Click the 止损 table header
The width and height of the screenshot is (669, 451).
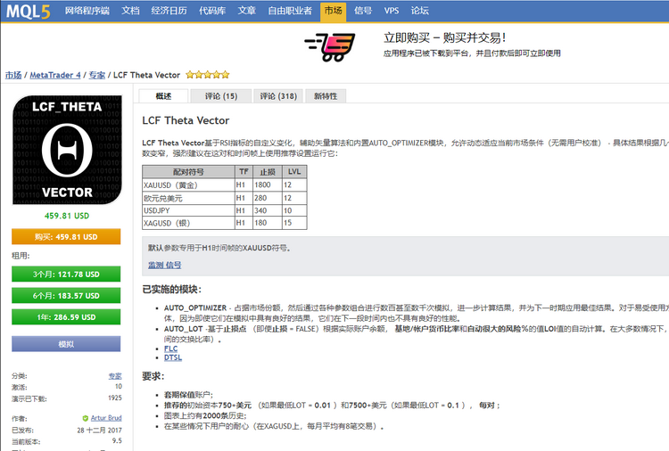coord(268,172)
